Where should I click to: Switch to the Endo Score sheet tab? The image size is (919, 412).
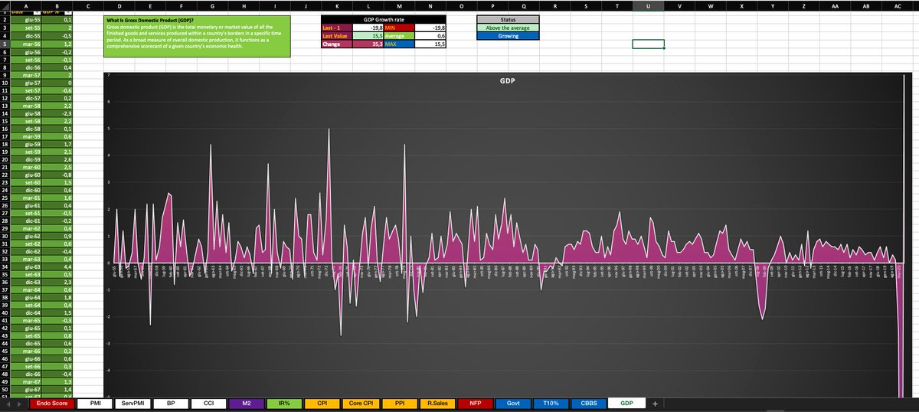(51, 403)
